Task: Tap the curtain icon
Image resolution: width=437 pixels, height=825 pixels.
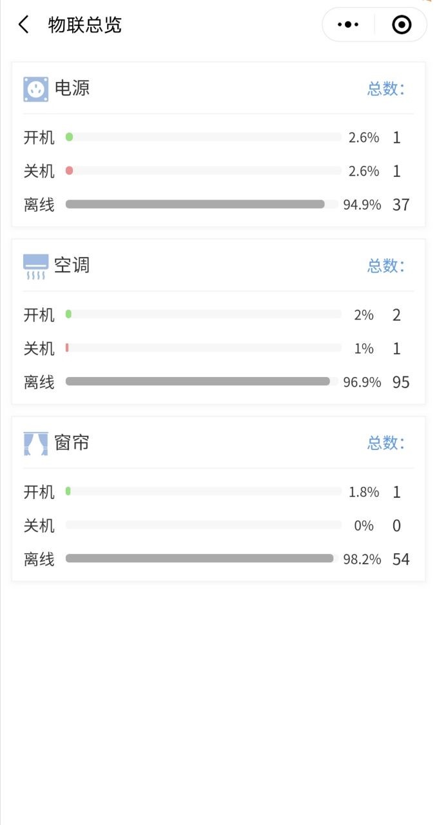Action: [x=36, y=443]
